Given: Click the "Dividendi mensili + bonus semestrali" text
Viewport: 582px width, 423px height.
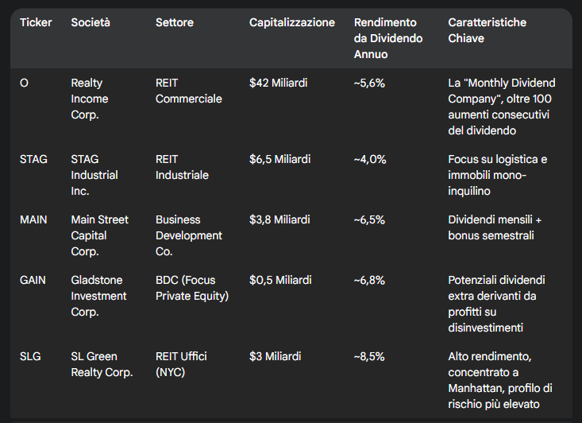Looking at the screenshot, I should tap(491, 227).
